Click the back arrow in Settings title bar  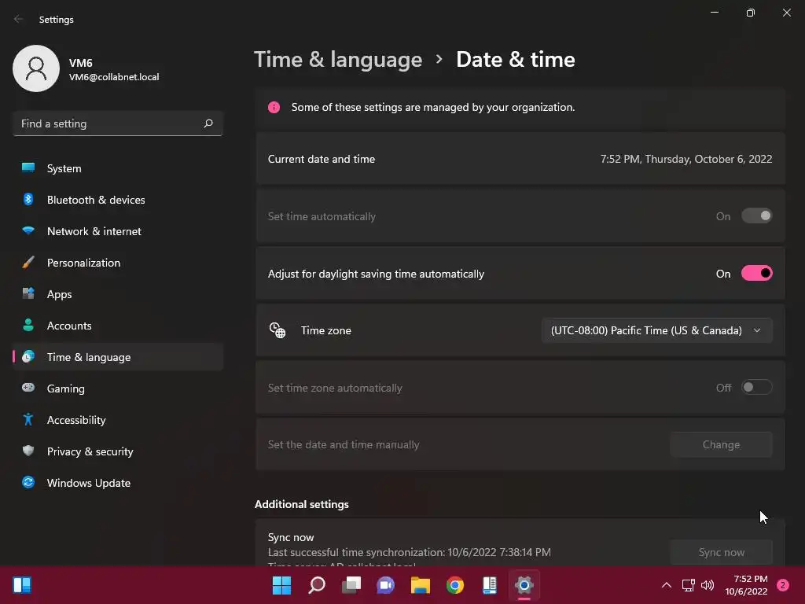[19, 19]
